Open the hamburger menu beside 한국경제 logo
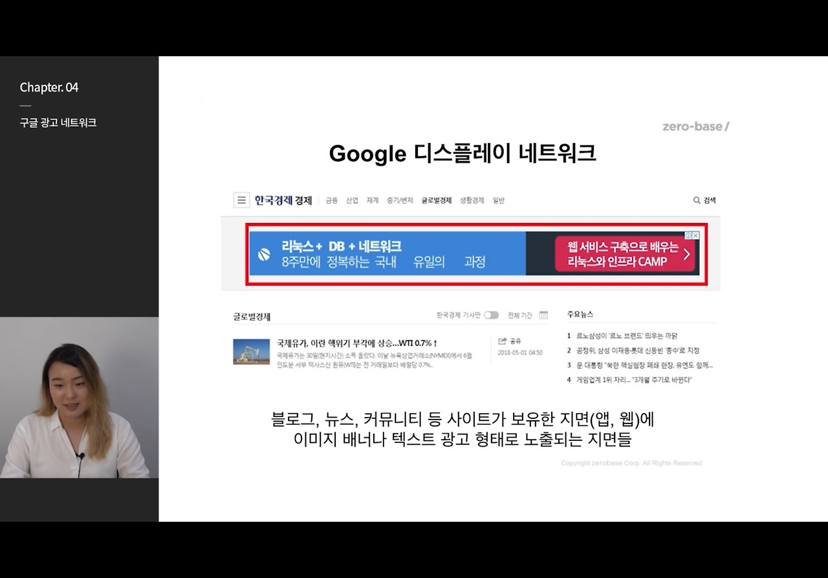This screenshot has width=828, height=578. (241, 200)
